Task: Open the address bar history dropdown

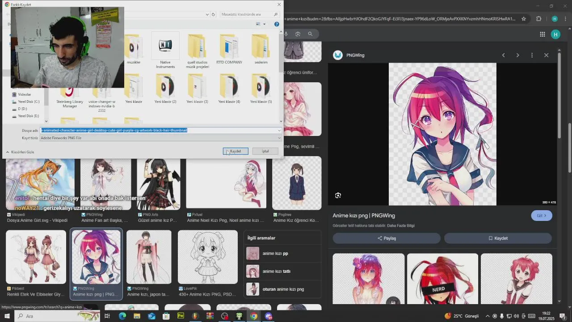Action: coord(207,14)
